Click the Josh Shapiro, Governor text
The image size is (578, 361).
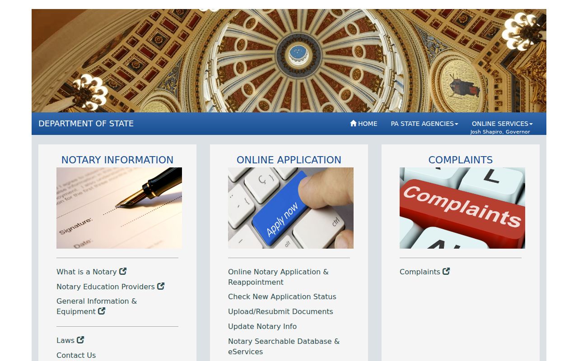(x=500, y=132)
